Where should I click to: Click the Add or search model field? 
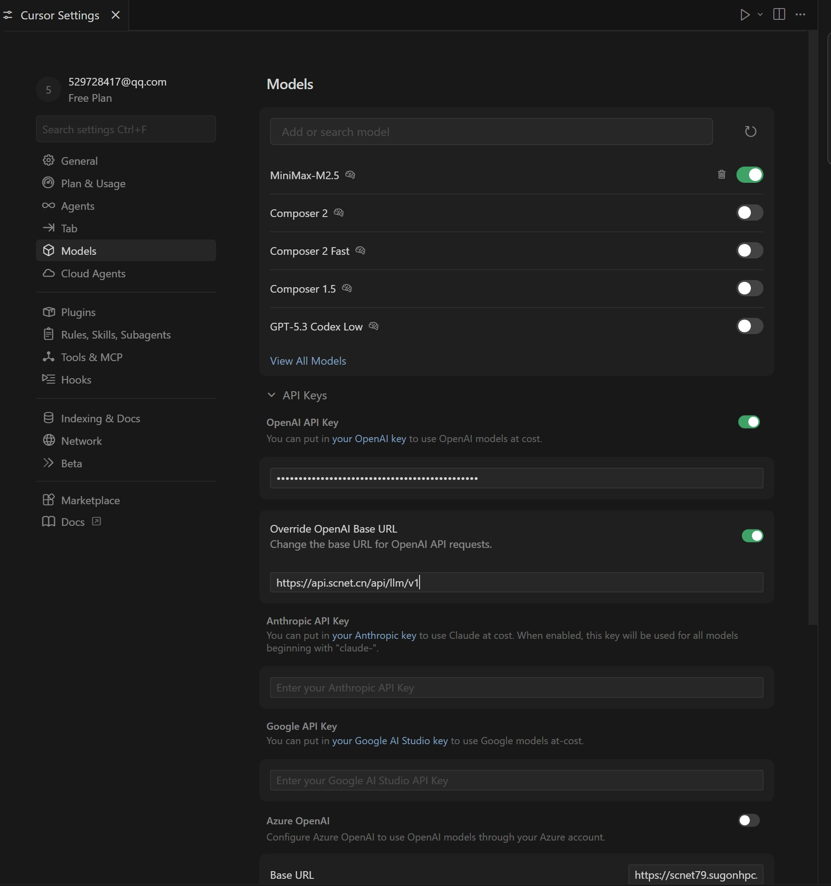(x=491, y=132)
